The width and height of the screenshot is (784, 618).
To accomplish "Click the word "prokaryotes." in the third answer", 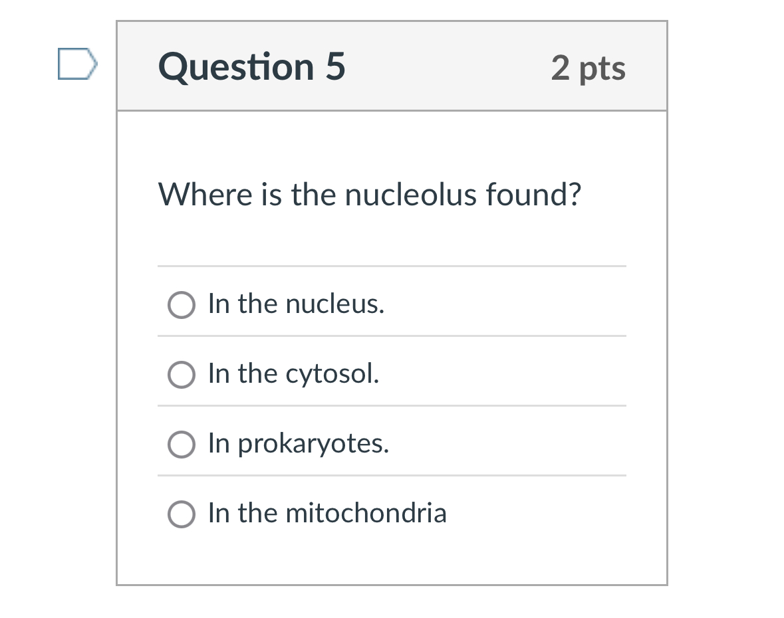I will [313, 444].
